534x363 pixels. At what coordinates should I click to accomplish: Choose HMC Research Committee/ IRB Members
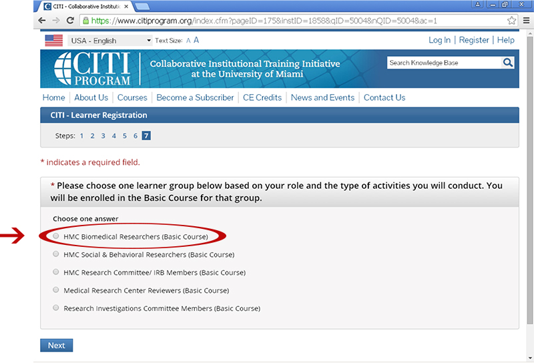tap(56, 272)
